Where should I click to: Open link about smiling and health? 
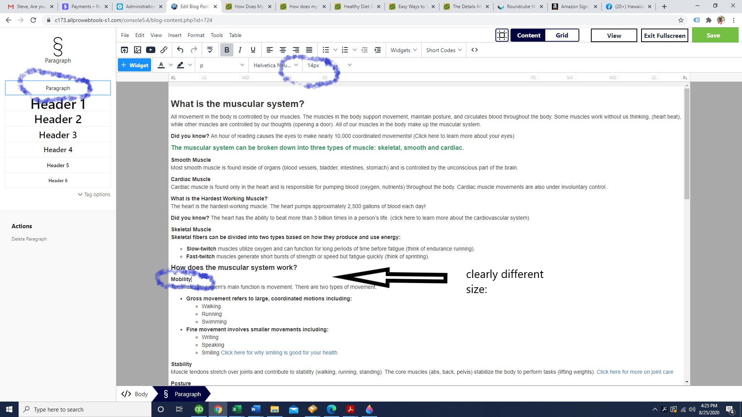click(x=279, y=353)
